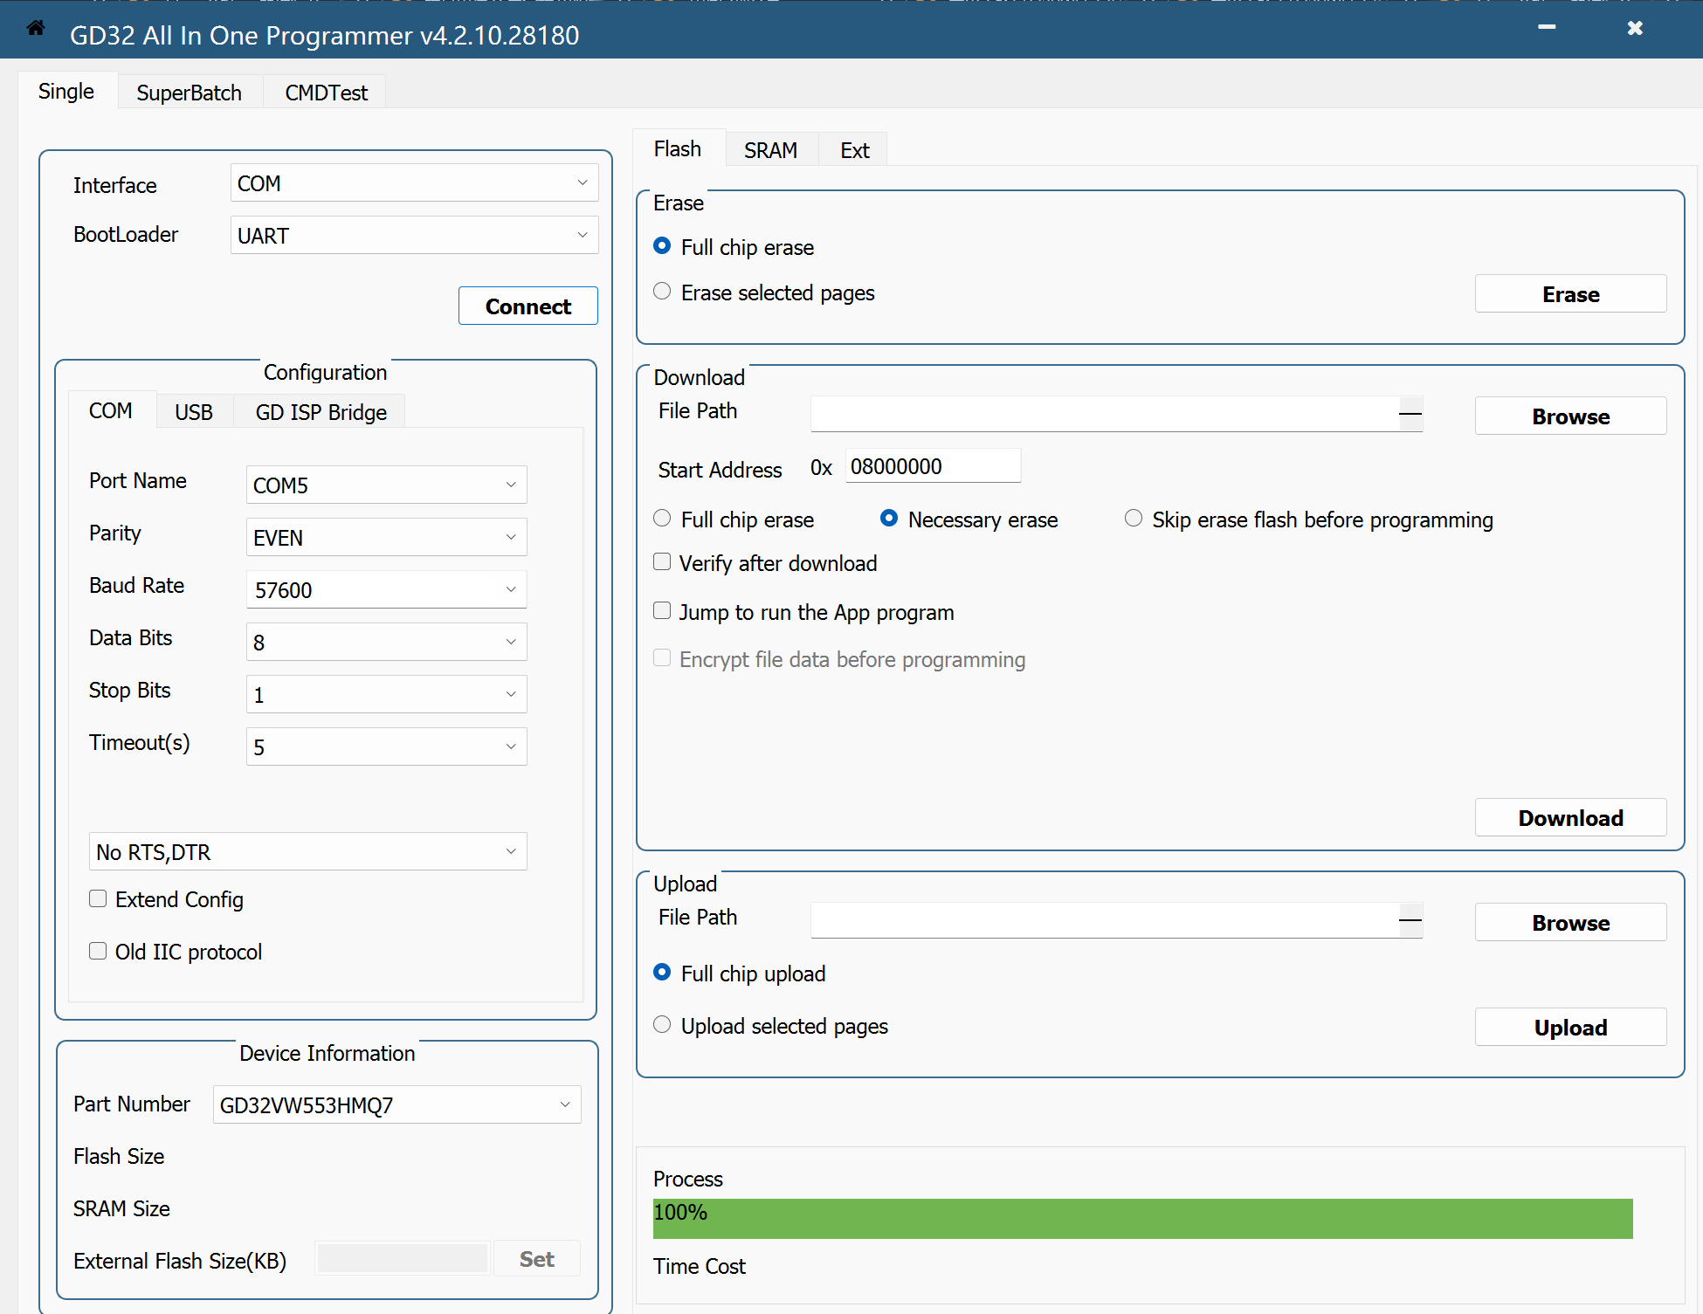Expand the Part Number GD32VW553HMQ7 dropdown
1703x1314 pixels.
click(x=397, y=1104)
